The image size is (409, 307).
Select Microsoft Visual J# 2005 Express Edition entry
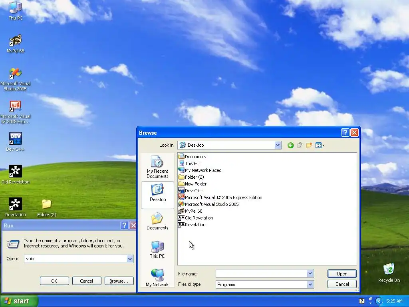220,197
